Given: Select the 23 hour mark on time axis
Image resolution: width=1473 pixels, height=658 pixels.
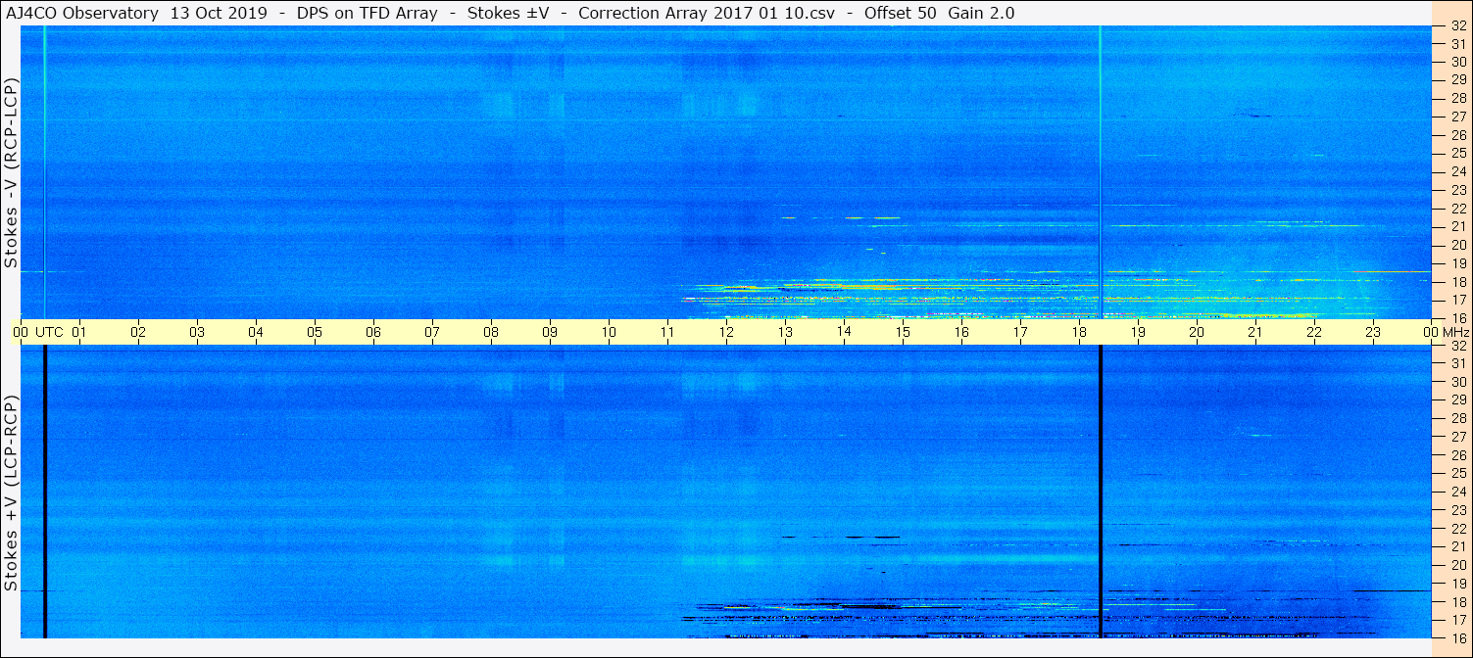Looking at the screenshot, I should pos(1373,332).
